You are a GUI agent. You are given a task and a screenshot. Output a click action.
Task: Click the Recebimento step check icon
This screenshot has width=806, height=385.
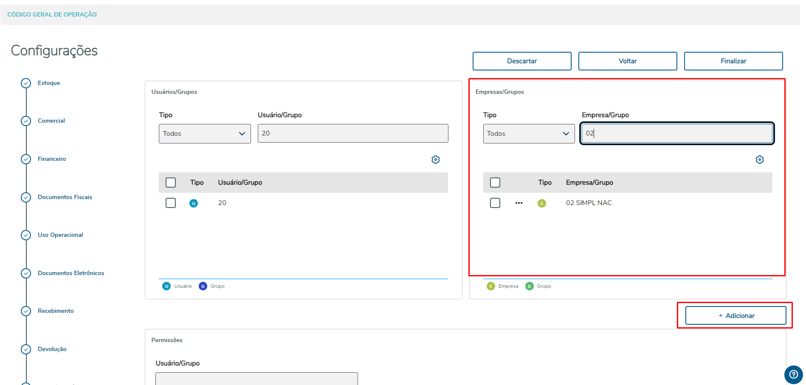(26, 311)
